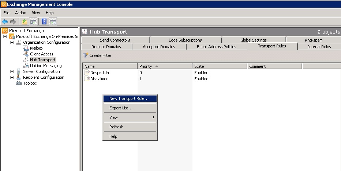This screenshot has height=171, width=341.
Task: Sort by the State column header
Action: [x=220, y=66]
